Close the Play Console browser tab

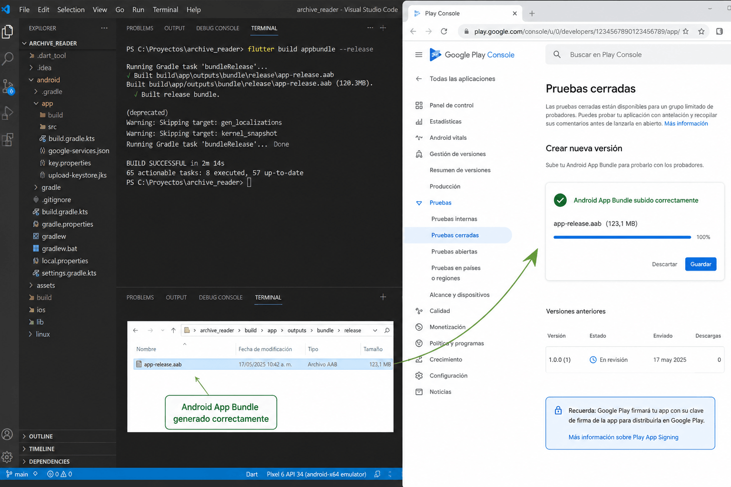[x=514, y=13]
